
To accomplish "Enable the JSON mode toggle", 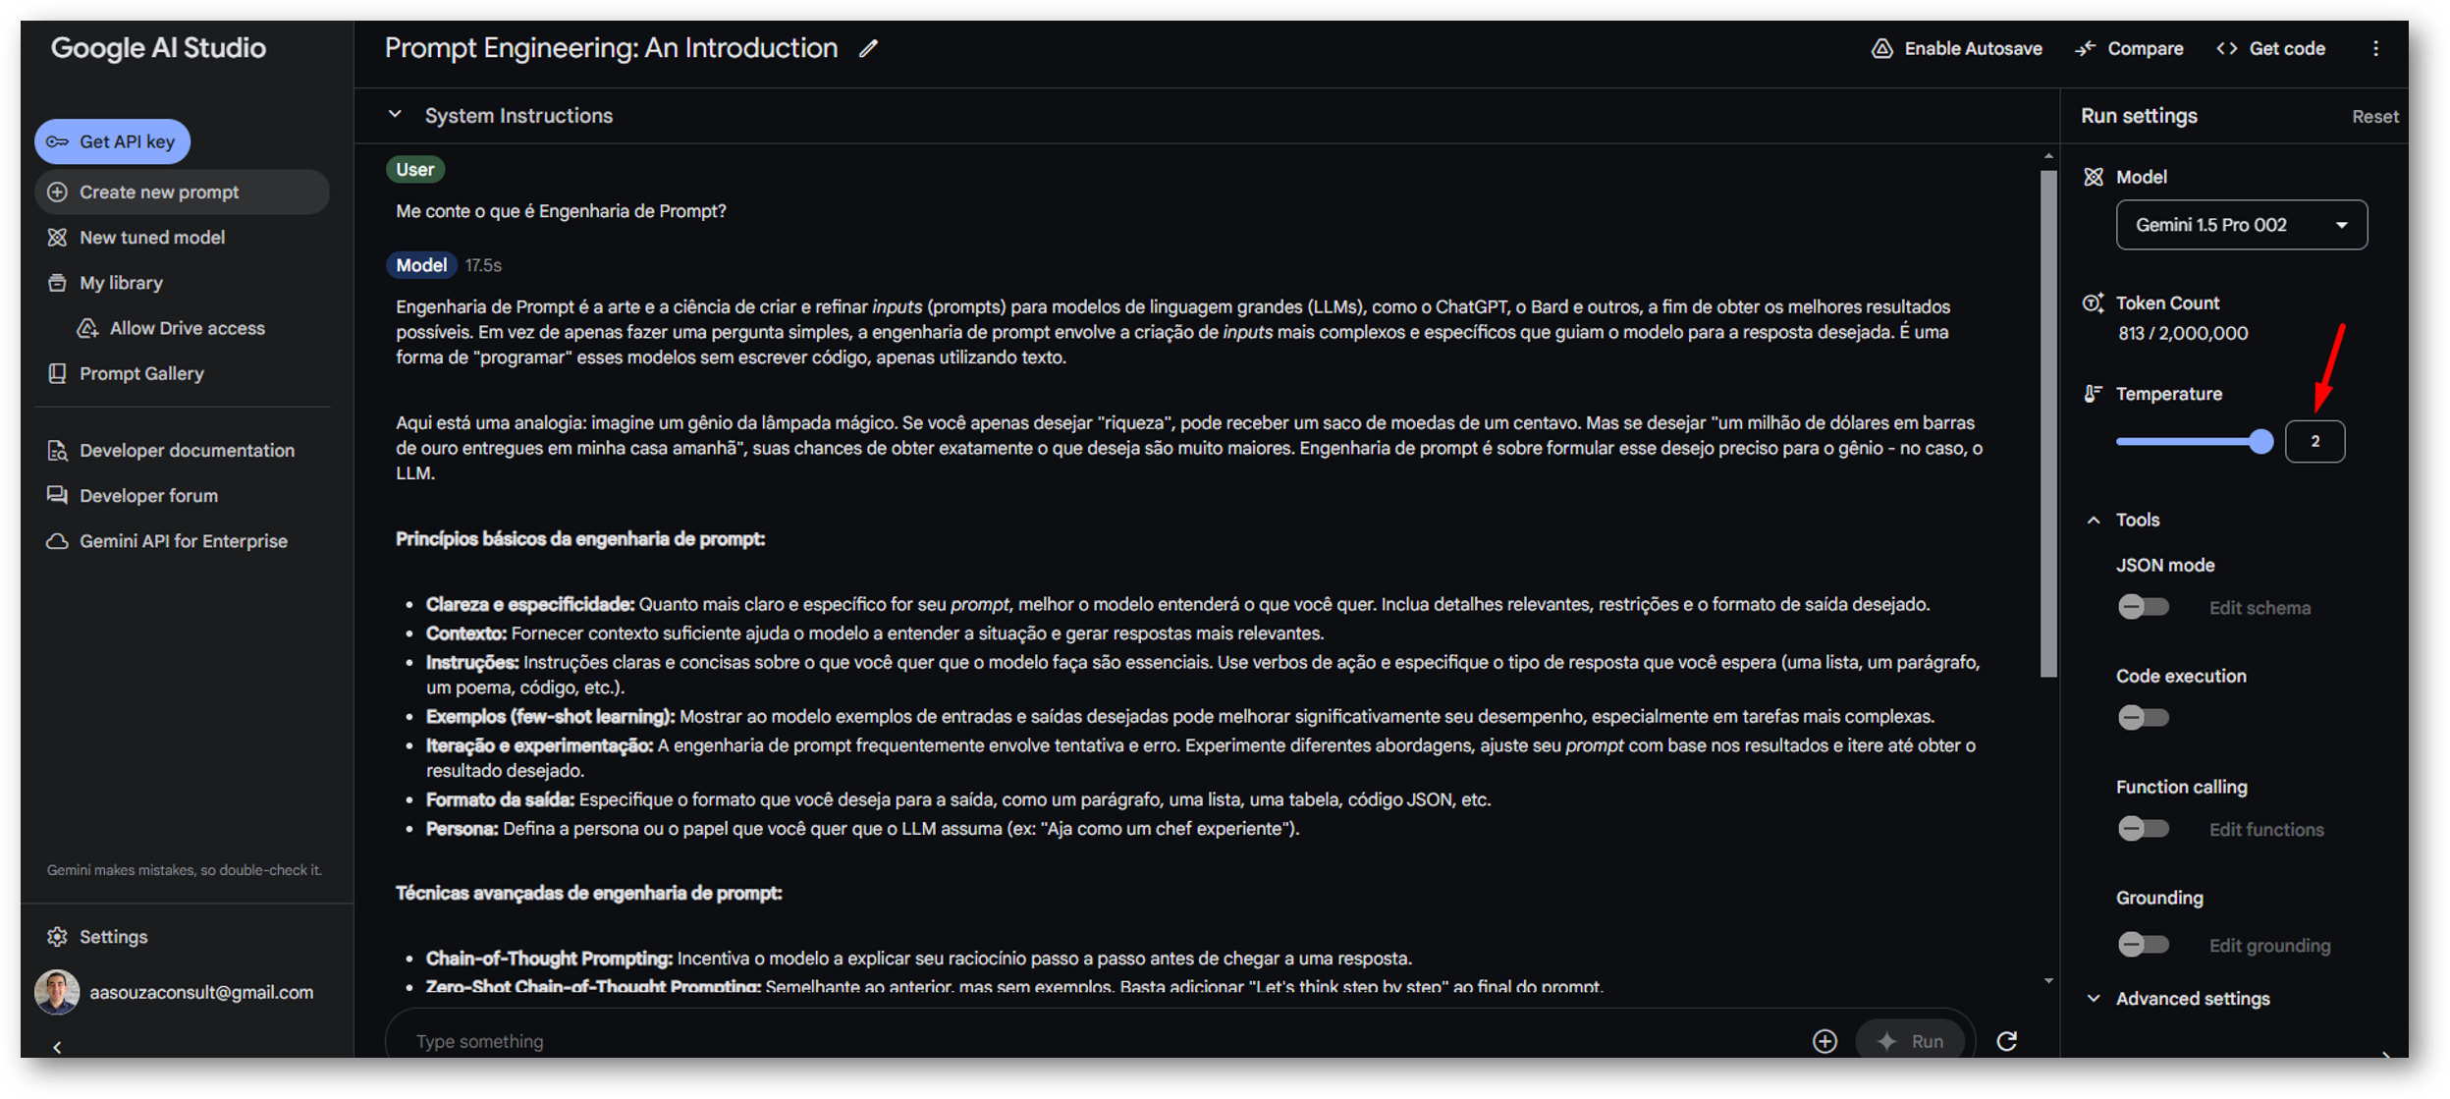I will (x=2143, y=607).
